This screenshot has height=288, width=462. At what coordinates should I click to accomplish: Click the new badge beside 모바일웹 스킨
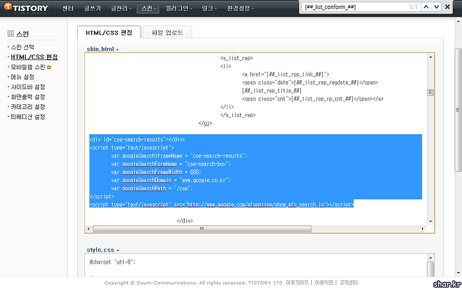coord(49,67)
